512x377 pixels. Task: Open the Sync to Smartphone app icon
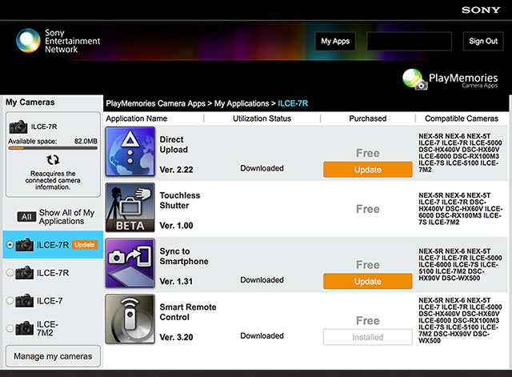point(130,263)
